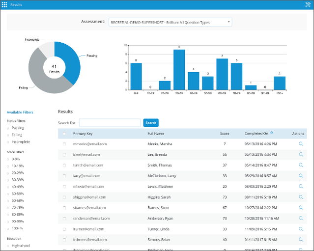The width and height of the screenshot is (314, 251).
Task: Open the tools icon in header
Action: click(x=308, y=4)
